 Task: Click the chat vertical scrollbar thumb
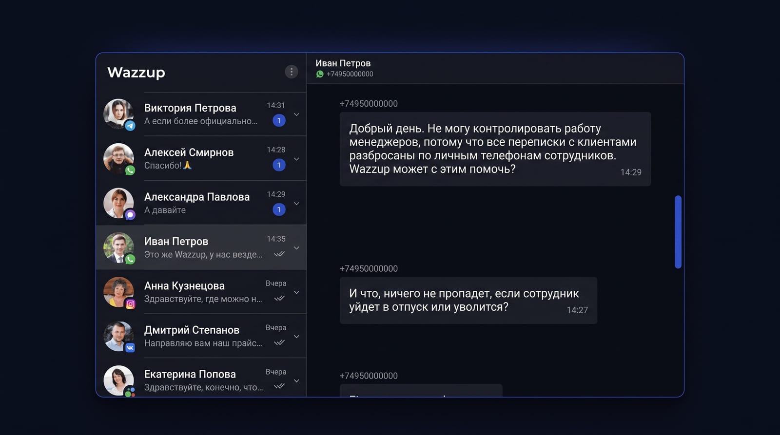click(x=678, y=232)
